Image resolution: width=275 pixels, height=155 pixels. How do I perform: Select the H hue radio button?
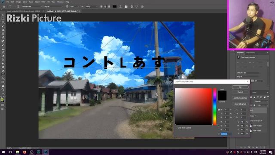point(219,109)
